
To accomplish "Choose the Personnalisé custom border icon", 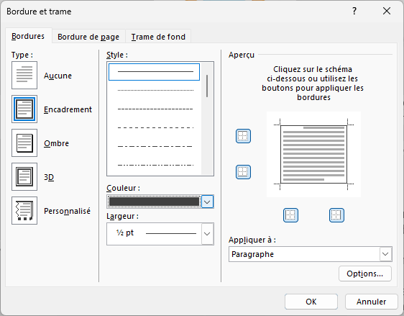I will pos(24,210).
